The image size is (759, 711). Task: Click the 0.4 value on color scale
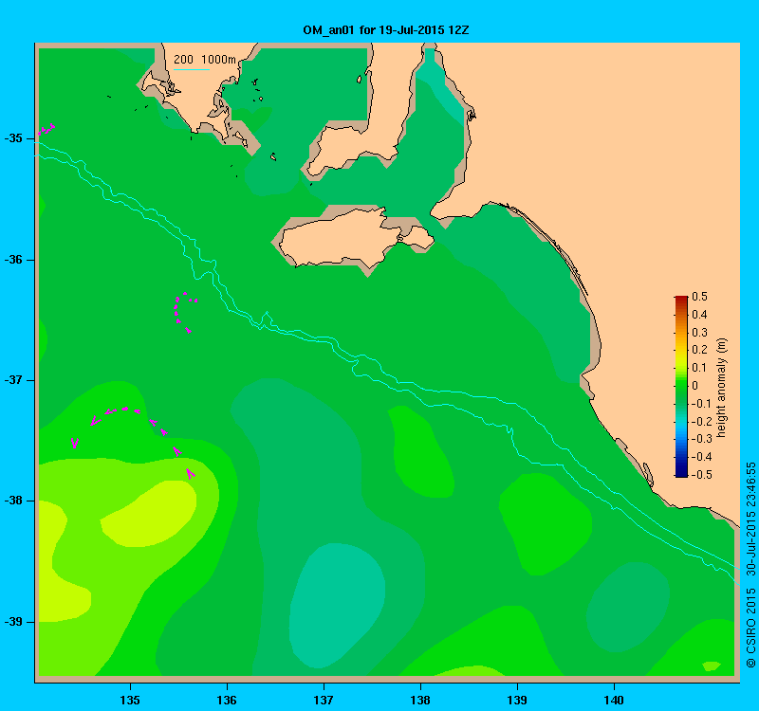click(x=699, y=315)
